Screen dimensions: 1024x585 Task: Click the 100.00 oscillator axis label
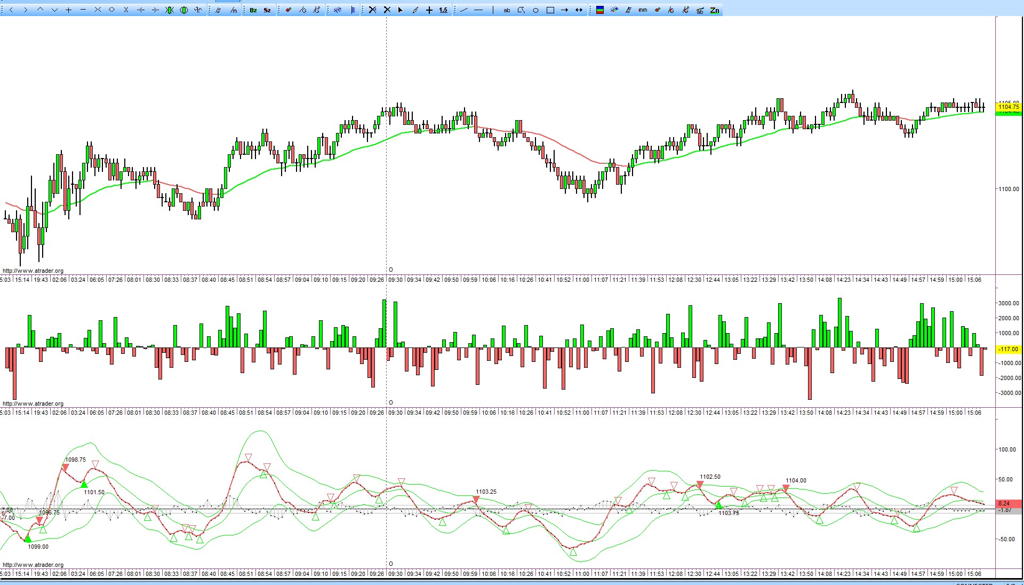[1007, 449]
